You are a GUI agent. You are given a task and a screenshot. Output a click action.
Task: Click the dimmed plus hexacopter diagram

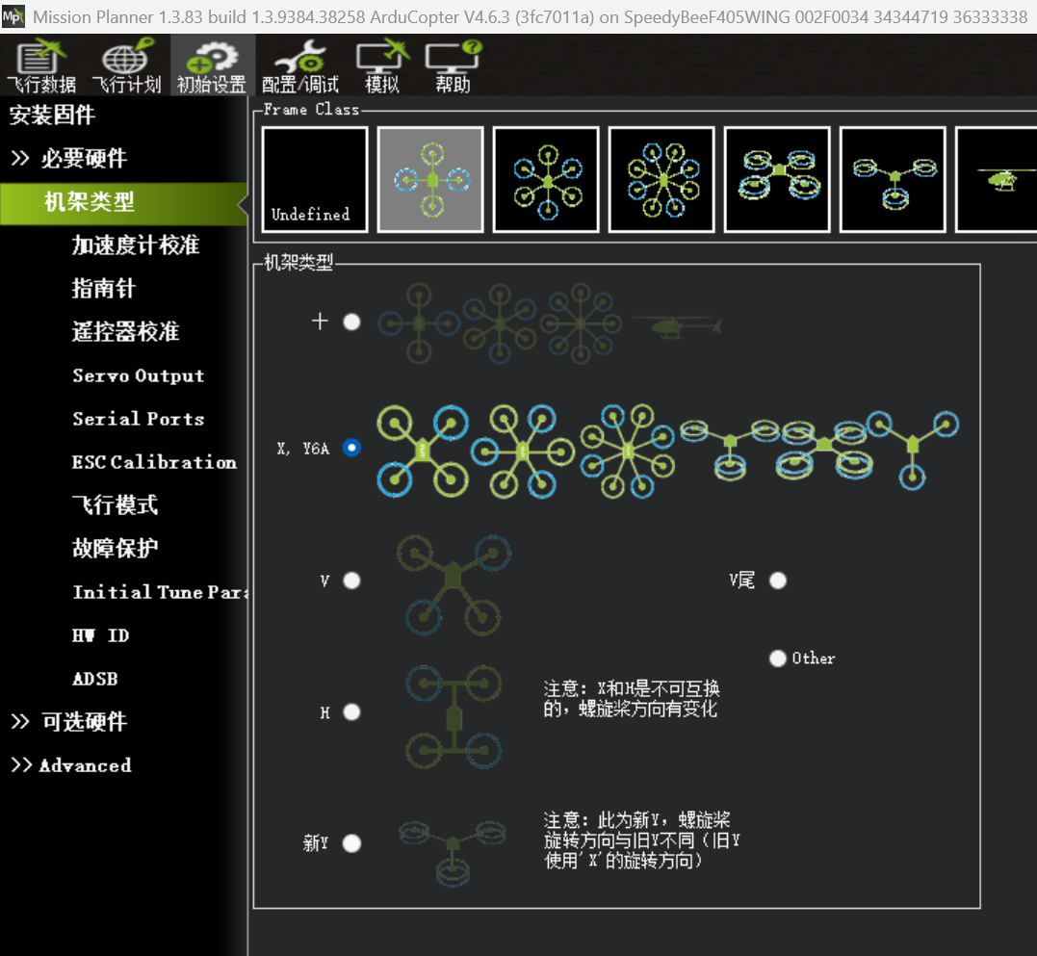(x=500, y=323)
